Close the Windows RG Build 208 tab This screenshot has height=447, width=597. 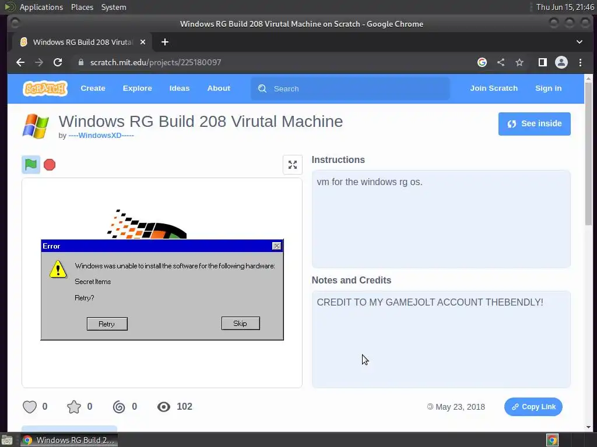143,42
